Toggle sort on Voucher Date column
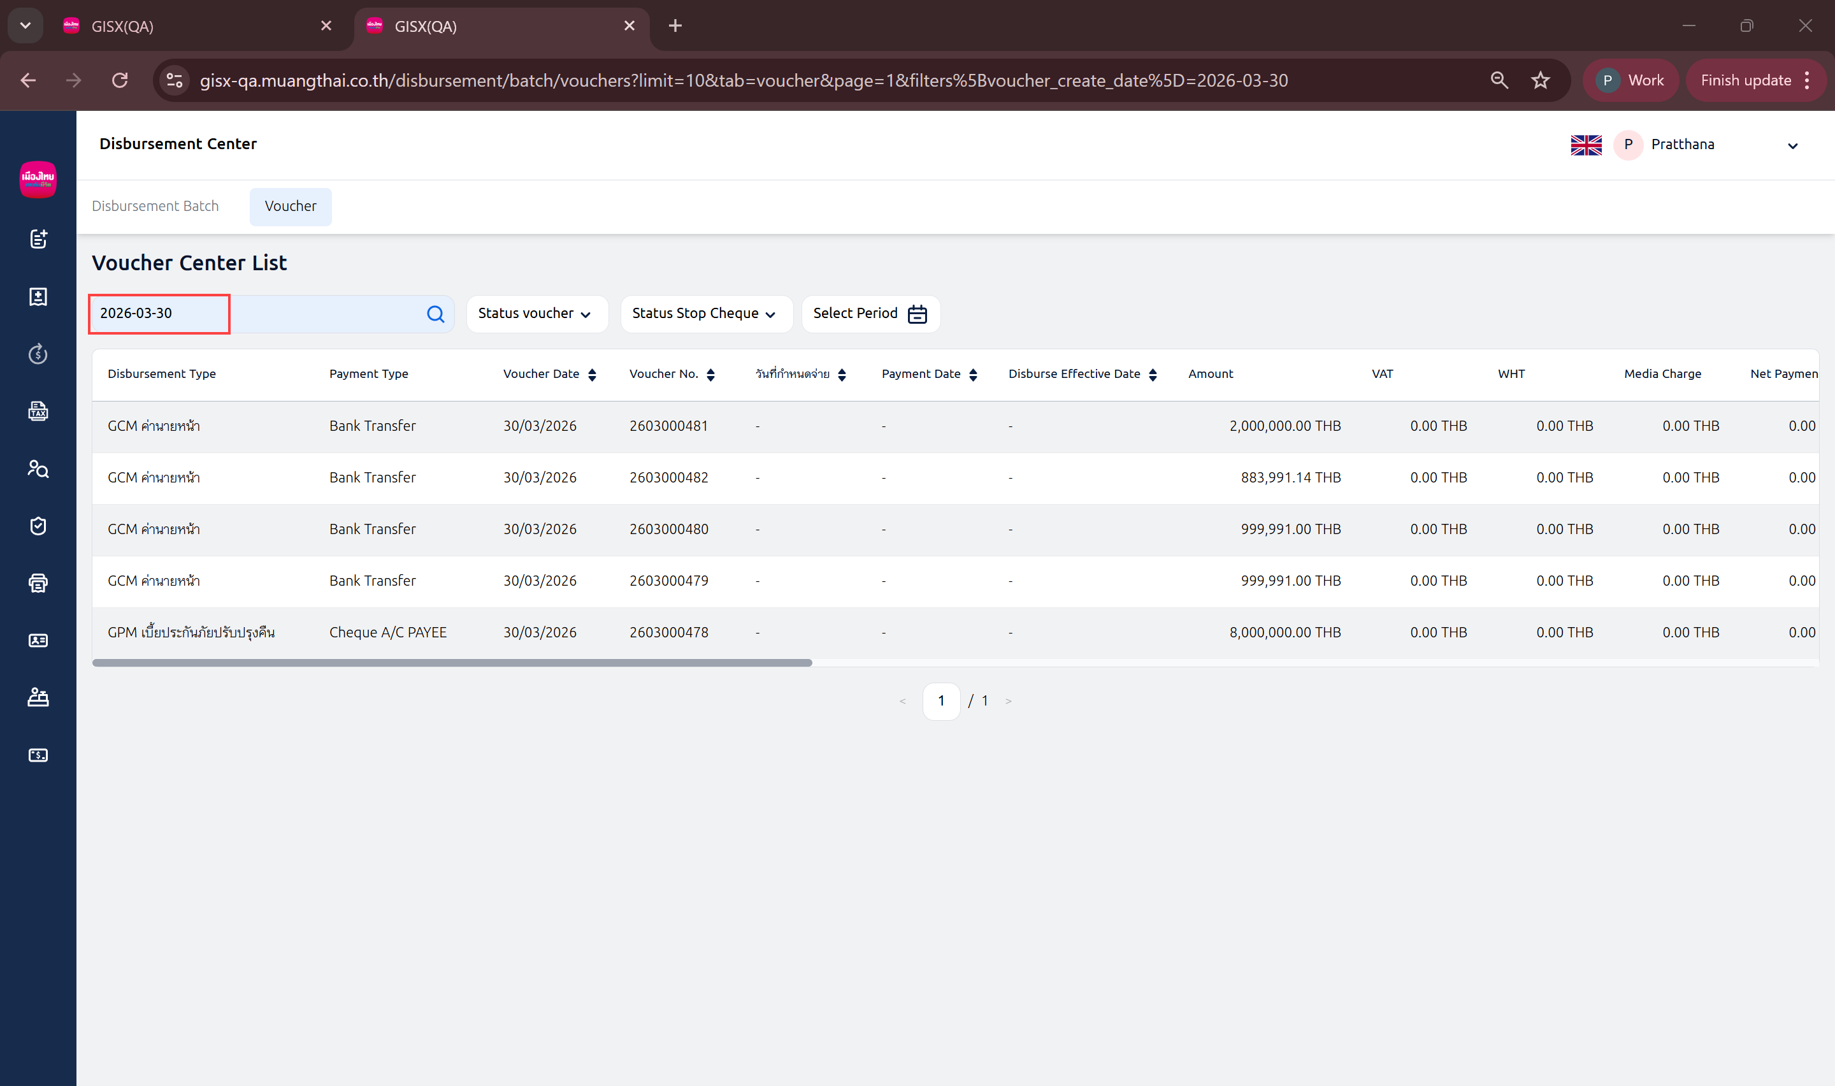Image resolution: width=1835 pixels, height=1086 pixels. (592, 375)
